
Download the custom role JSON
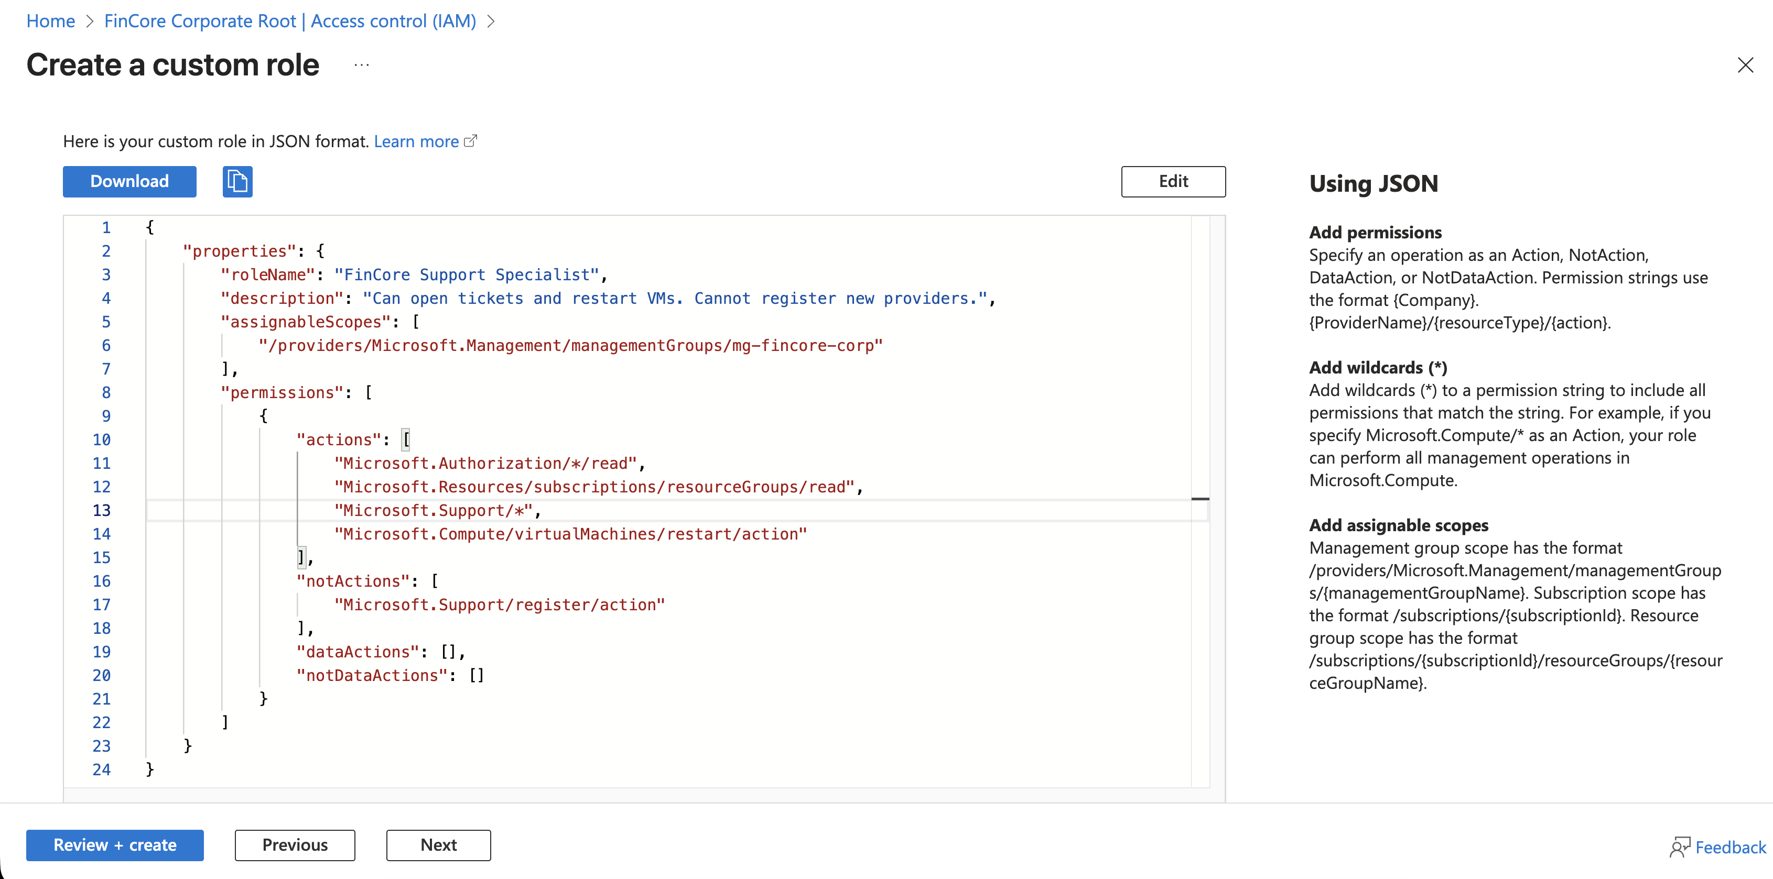[x=129, y=182]
